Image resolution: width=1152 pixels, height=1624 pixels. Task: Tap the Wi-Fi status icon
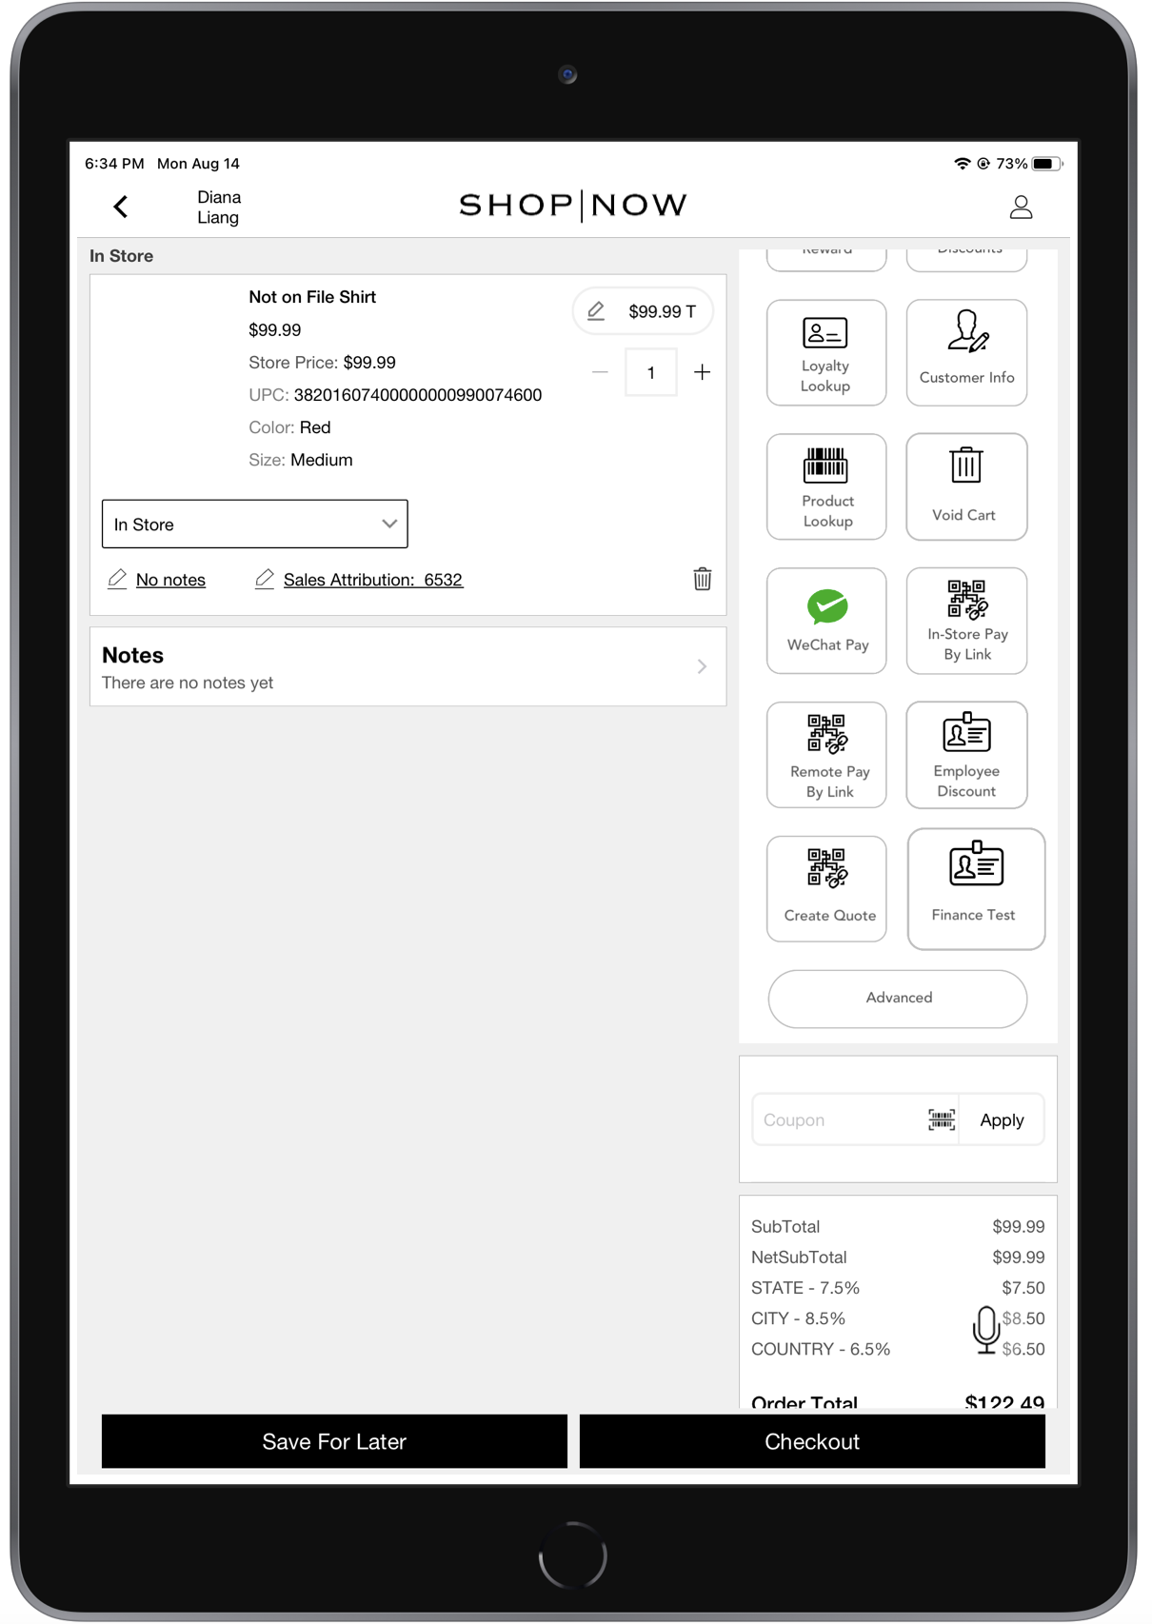tap(962, 164)
